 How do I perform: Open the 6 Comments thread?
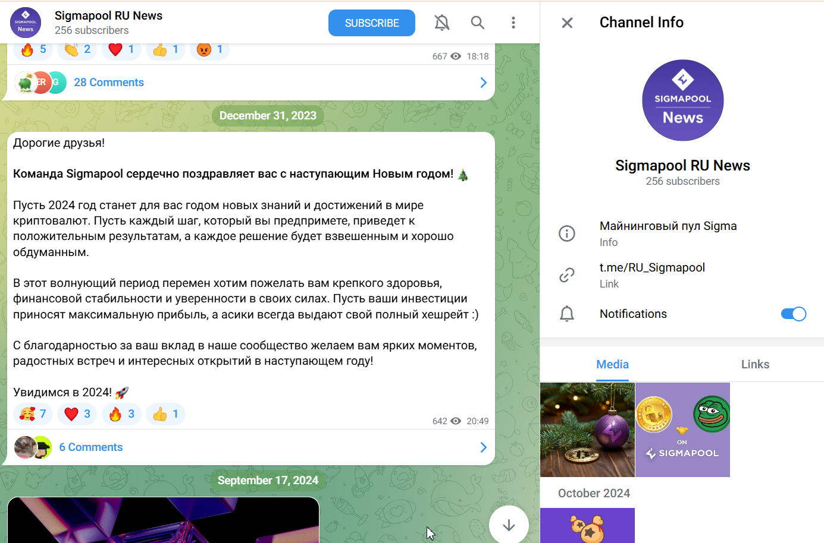click(91, 447)
